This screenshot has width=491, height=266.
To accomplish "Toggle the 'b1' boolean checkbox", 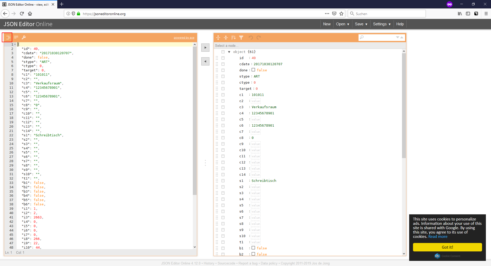I will [x=253, y=248].
